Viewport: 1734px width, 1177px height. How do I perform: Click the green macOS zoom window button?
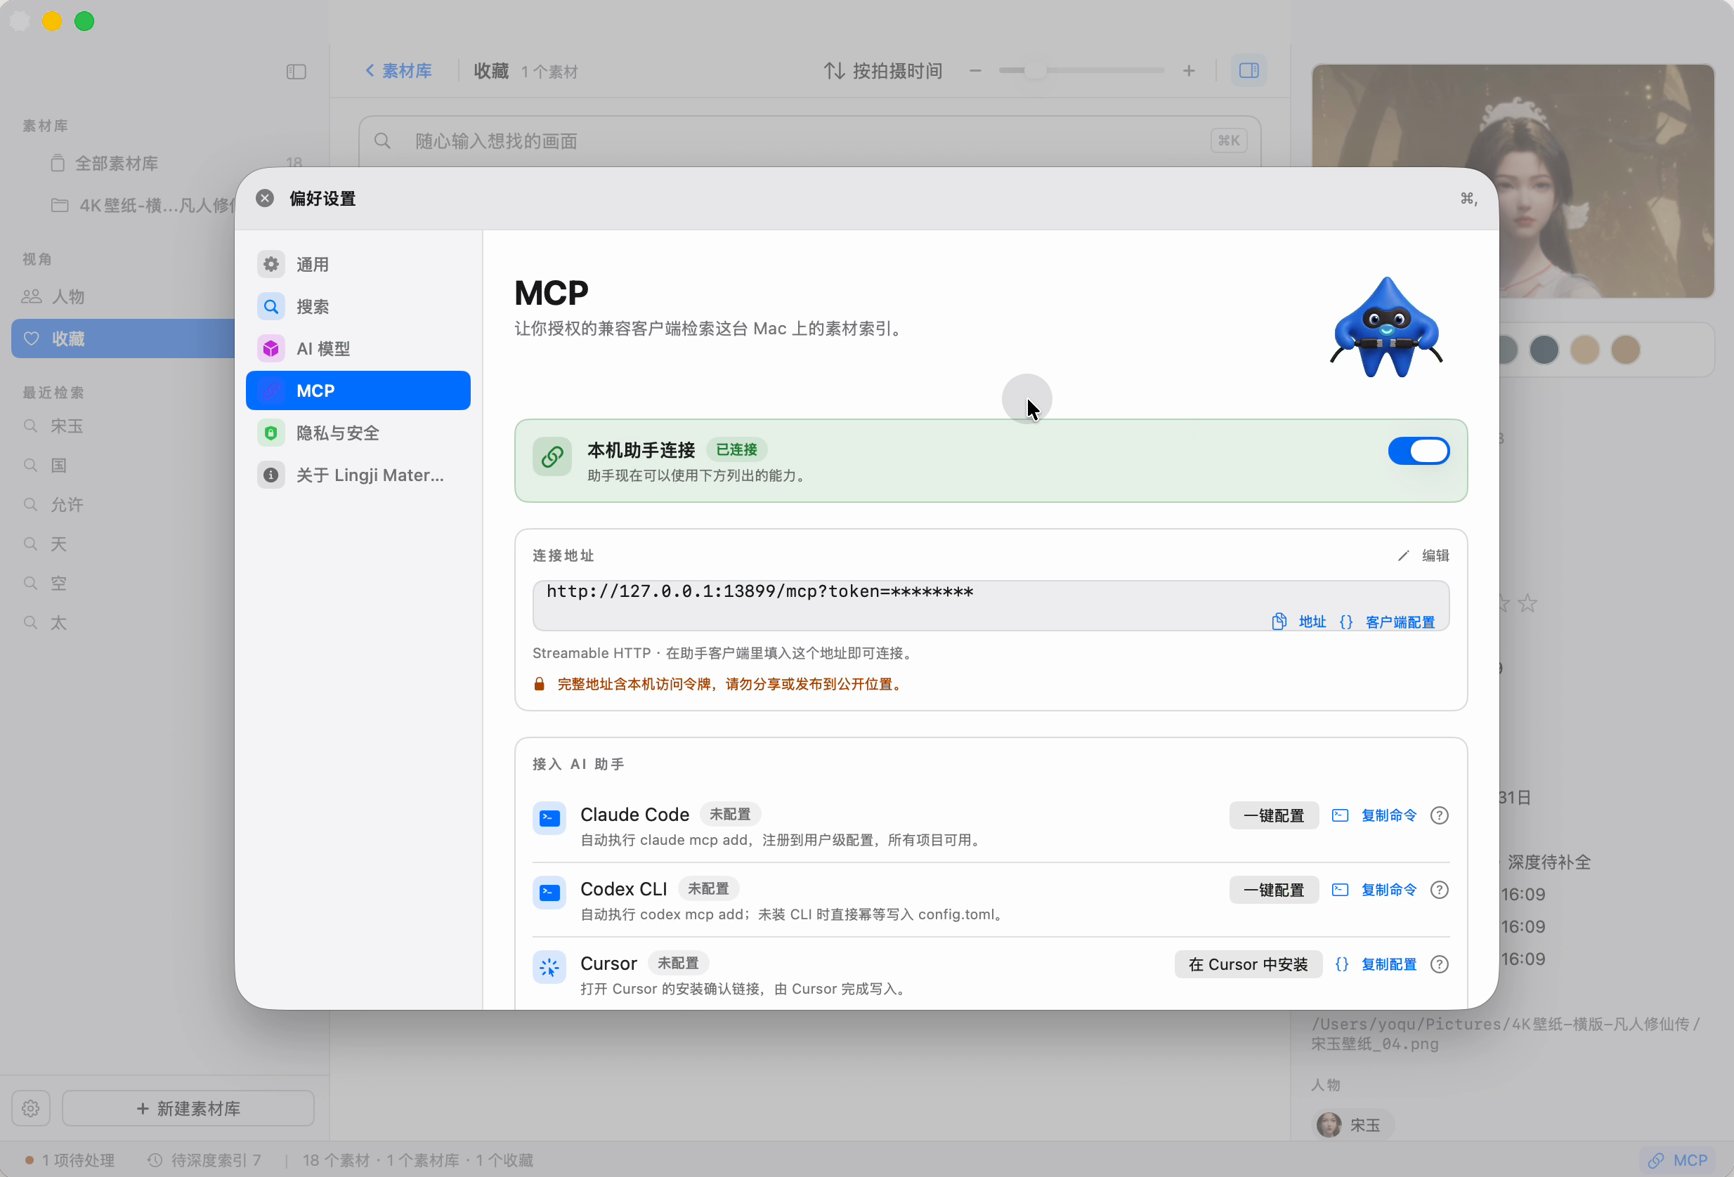pos(84,21)
